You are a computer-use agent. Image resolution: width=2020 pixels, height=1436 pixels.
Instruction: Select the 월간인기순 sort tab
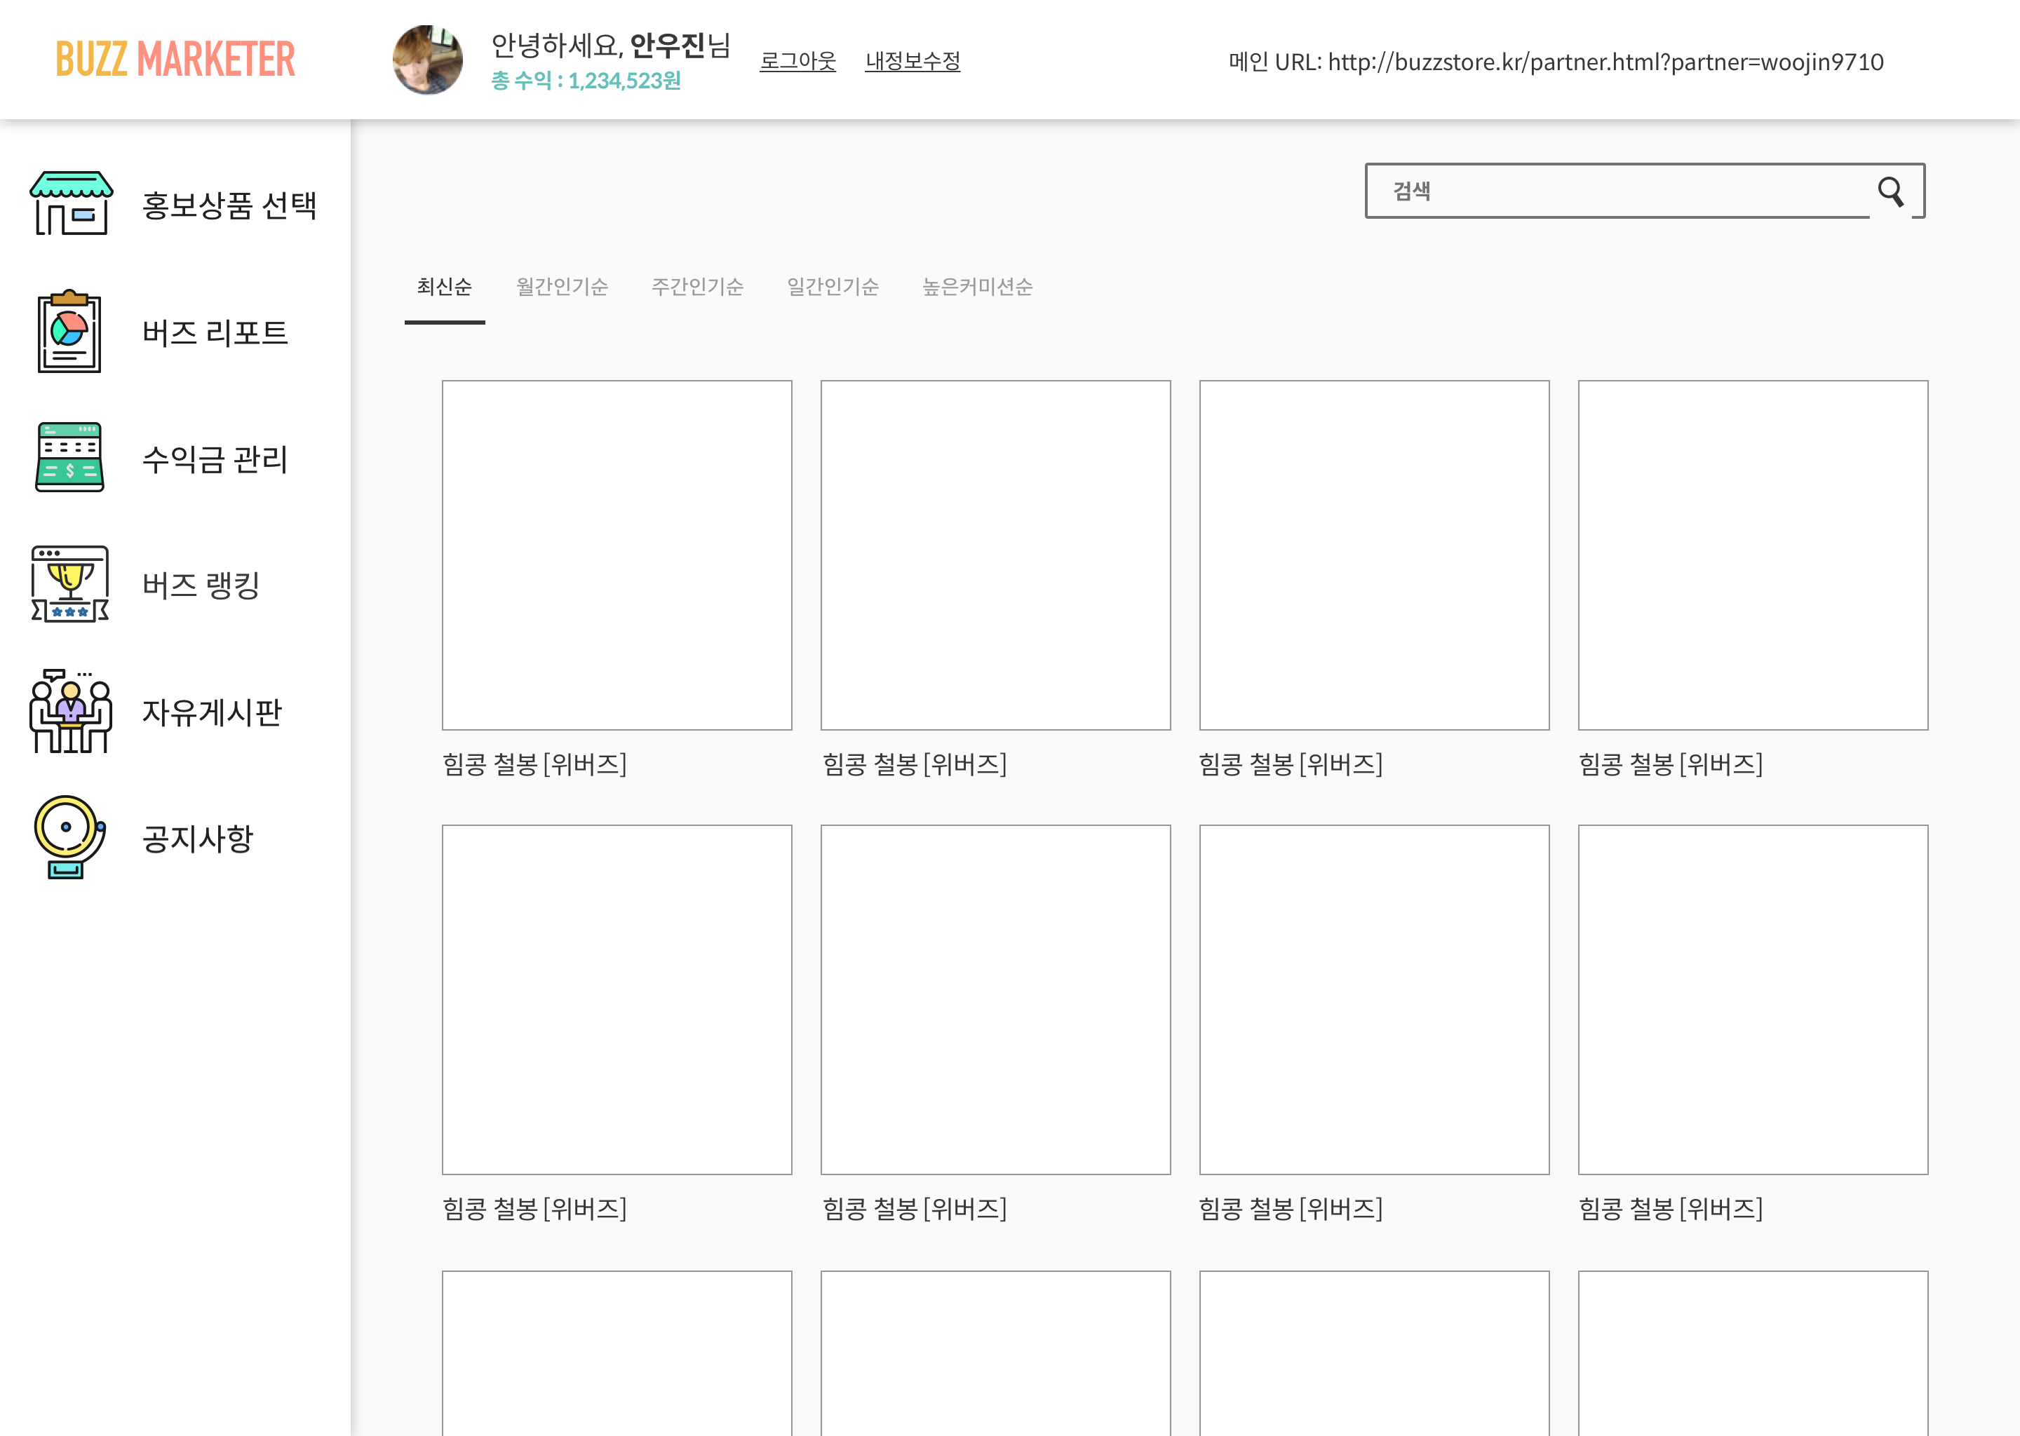(x=563, y=287)
